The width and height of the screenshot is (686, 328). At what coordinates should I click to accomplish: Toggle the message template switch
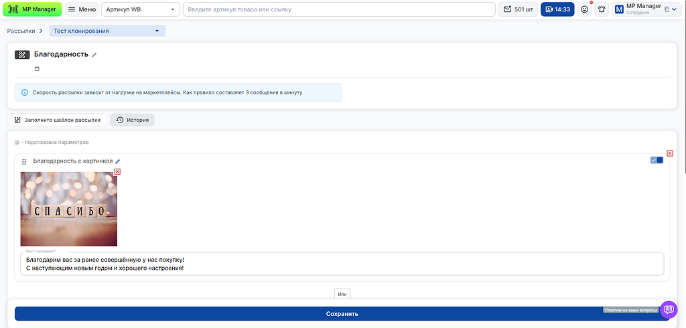(x=657, y=160)
